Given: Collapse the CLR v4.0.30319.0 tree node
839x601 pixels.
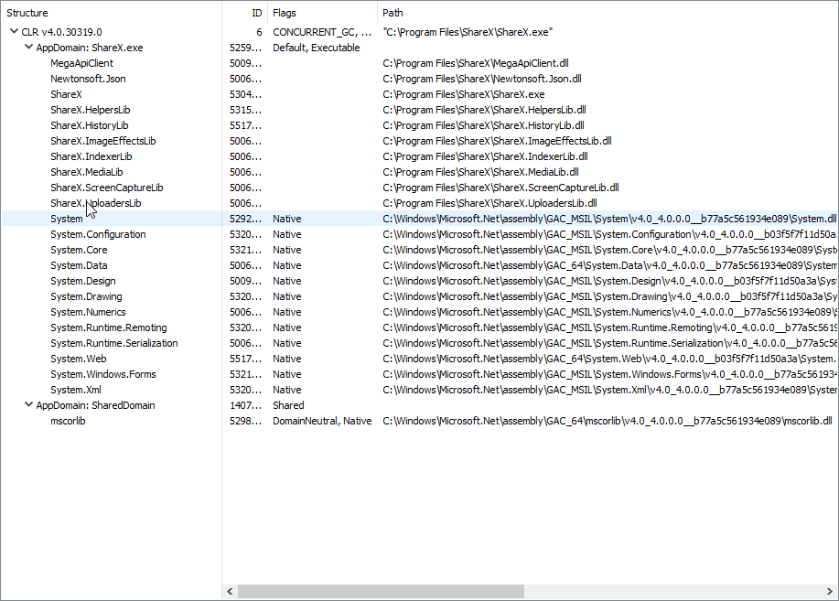Looking at the screenshot, I should pos(14,31).
